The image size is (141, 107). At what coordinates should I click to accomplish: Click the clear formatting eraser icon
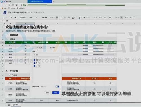[x=15, y=17]
